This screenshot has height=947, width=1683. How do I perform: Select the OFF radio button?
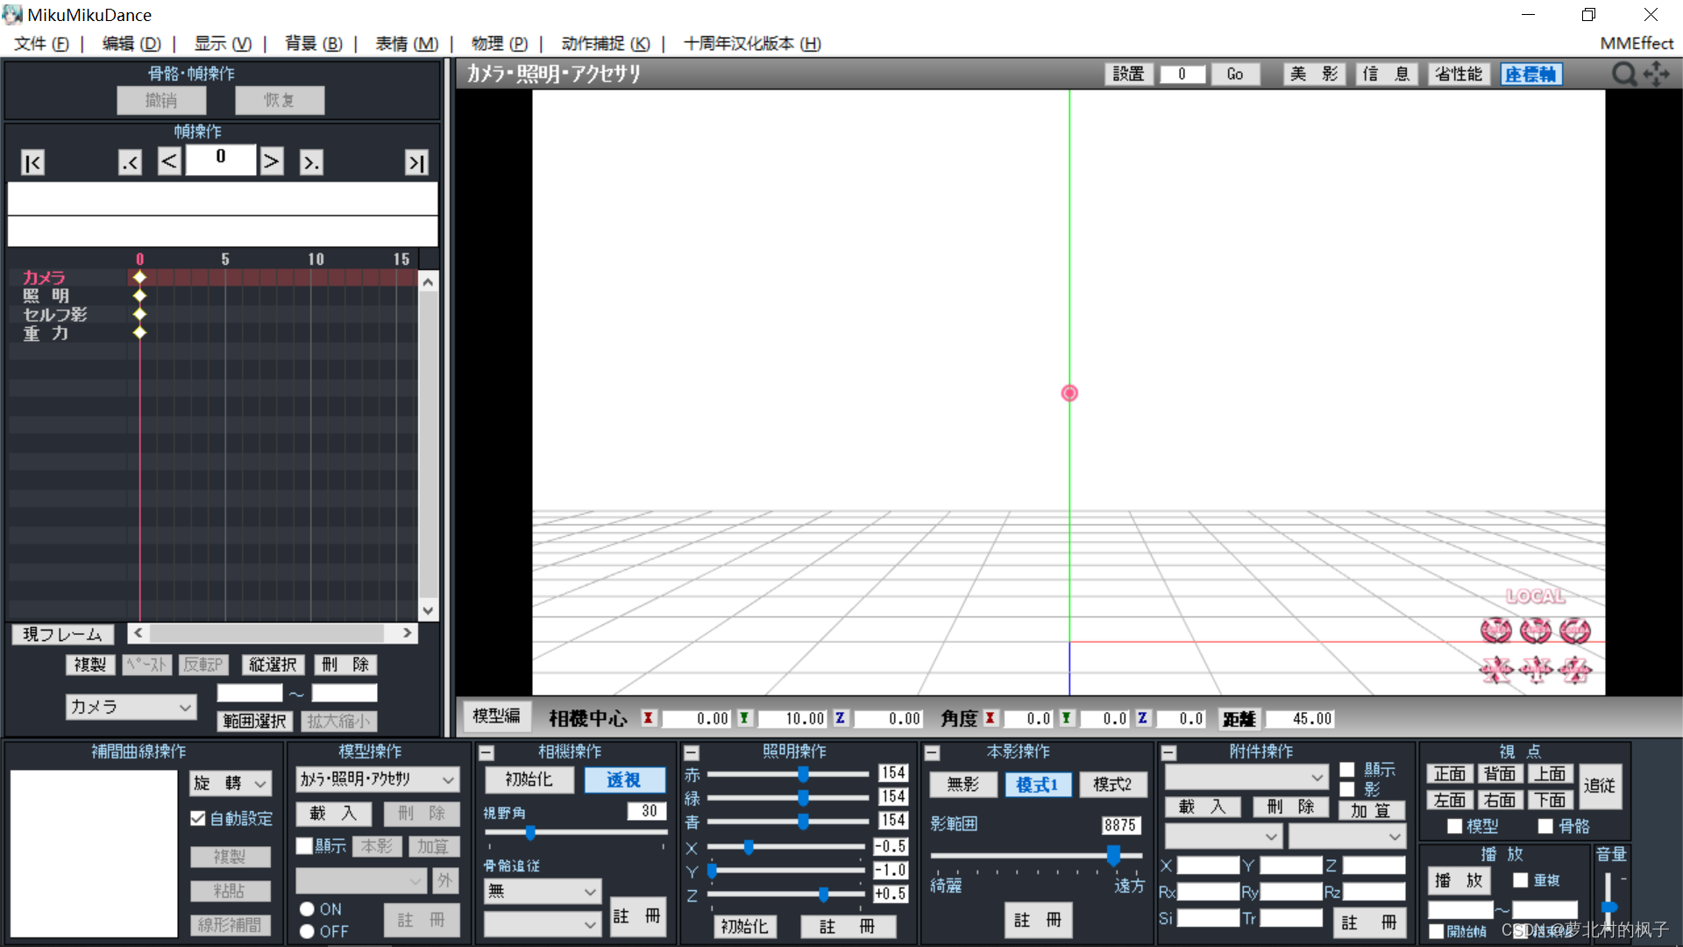(x=307, y=931)
